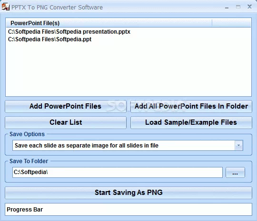The height and width of the screenshot is (221, 257).
Task: Close the PPTX To PNG Converter window
Action: tap(249, 7)
